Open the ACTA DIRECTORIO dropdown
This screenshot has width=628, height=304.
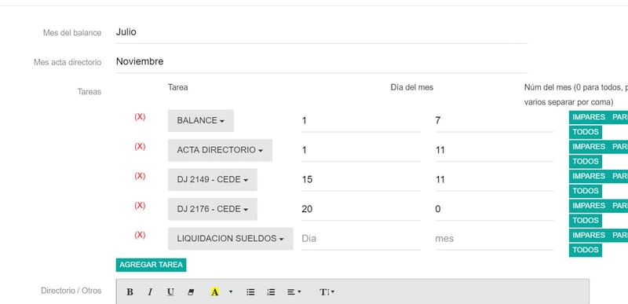[x=220, y=150]
